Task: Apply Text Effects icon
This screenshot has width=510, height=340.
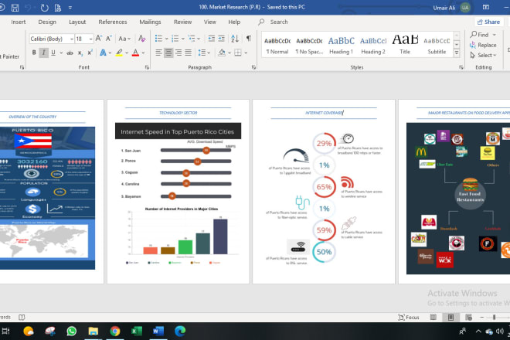Action: point(103,53)
